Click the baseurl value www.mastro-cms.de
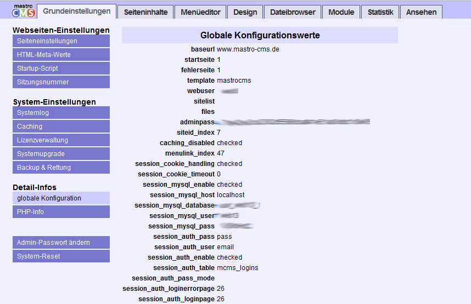 (x=248, y=49)
